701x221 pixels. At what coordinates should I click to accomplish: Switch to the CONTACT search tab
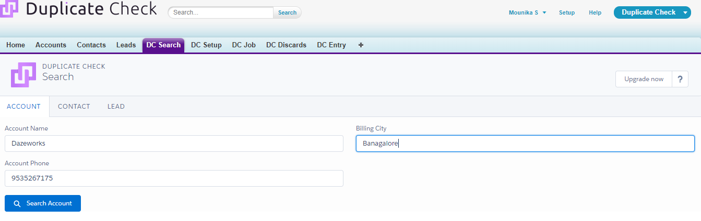click(x=74, y=107)
